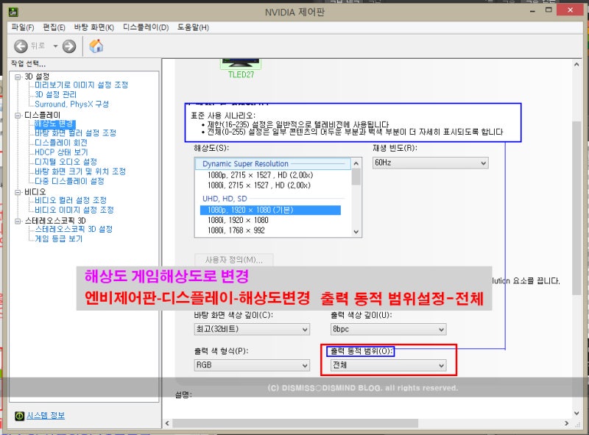
Task: Open the 출력 색상 깊이 8bpc dropdown
Action: click(x=389, y=330)
